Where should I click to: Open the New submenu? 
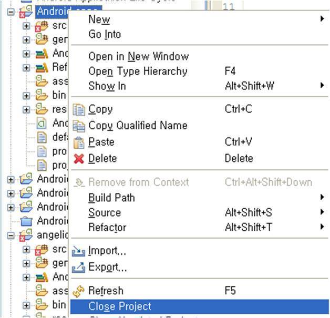coord(199,19)
